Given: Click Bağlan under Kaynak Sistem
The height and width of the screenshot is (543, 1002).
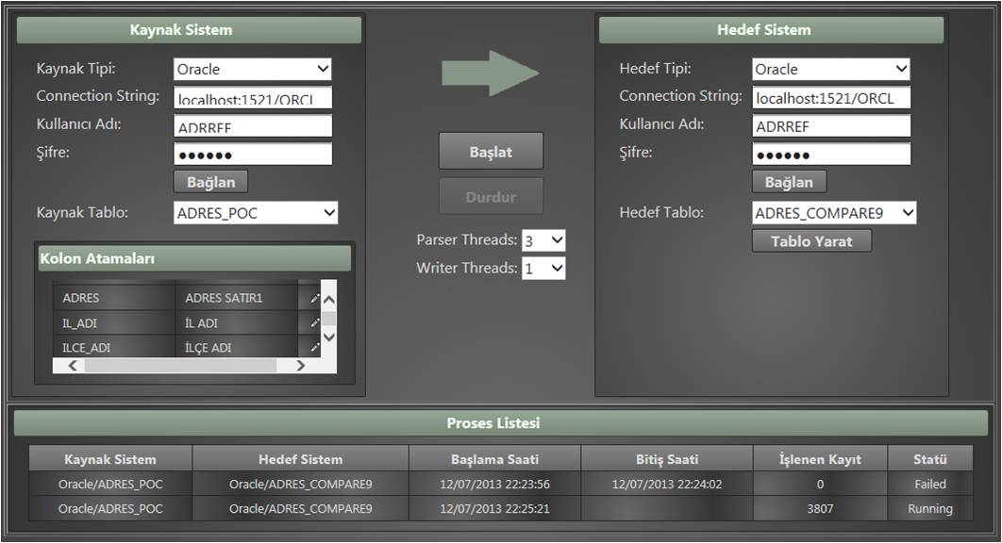Looking at the screenshot, I should coord(210,181).
